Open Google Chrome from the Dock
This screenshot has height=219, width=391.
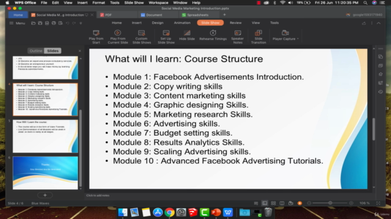pyautogui.click(x=169, y=212)
